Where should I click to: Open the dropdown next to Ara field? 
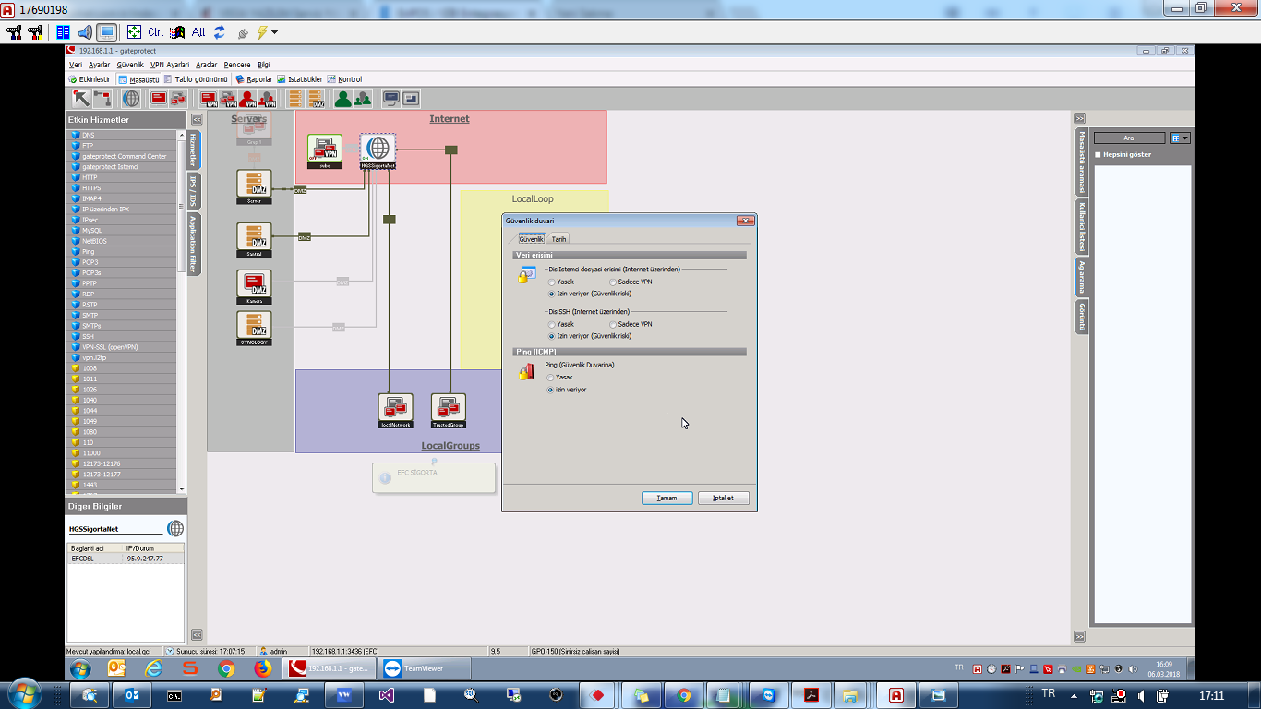pos(1180,138)
